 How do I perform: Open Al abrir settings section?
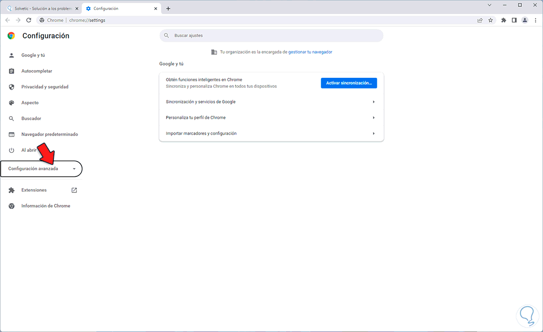click(29, 150)
